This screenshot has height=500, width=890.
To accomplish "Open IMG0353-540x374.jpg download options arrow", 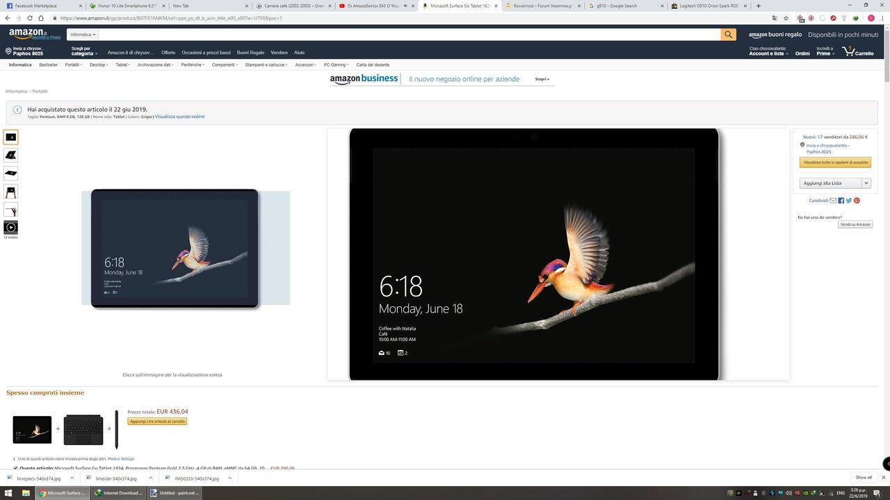I will click(x=229, y=478).
